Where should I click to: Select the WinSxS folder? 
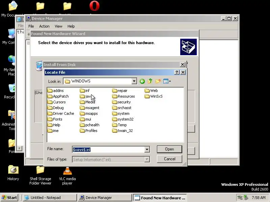(154, 96)
